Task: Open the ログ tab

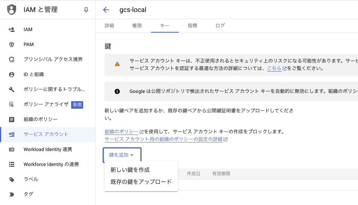Action: (220, 25)
